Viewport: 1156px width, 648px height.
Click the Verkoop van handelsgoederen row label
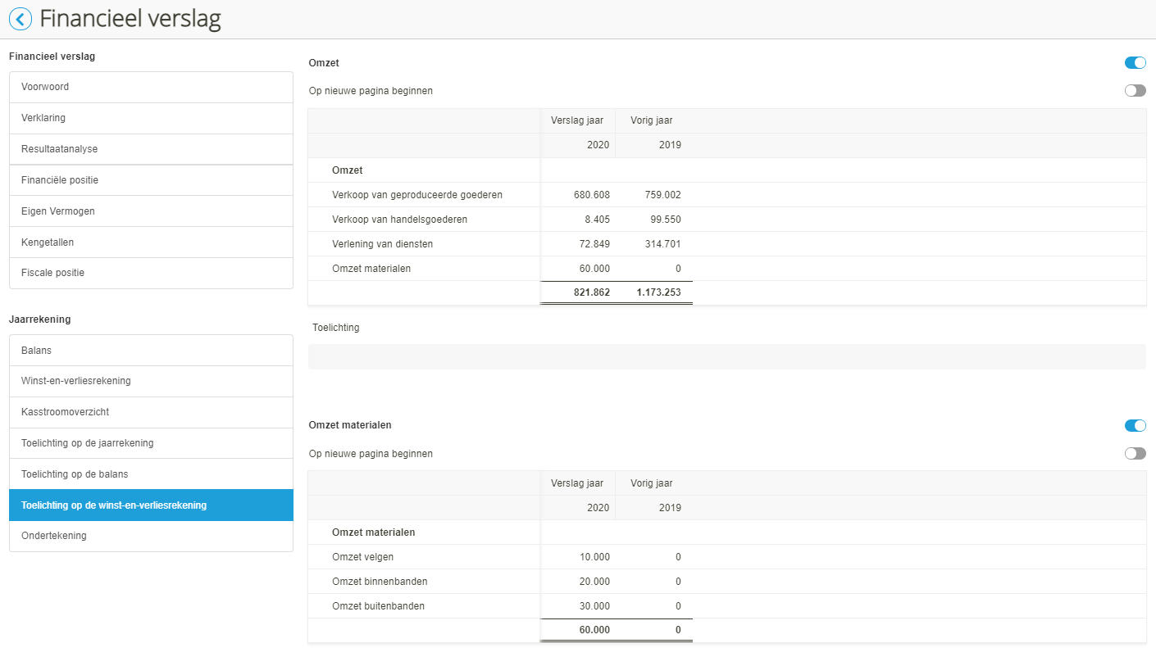[x=400, y=220]
